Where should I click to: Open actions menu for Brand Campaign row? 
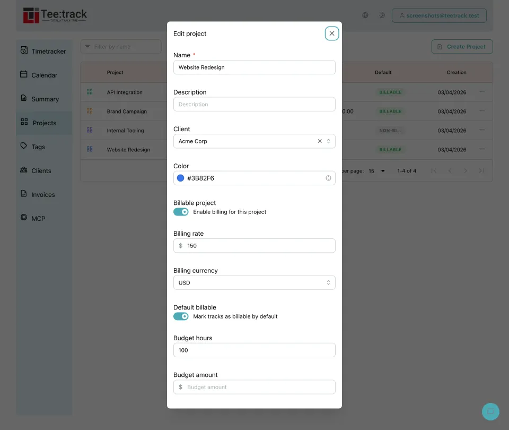tap(482, 111)
